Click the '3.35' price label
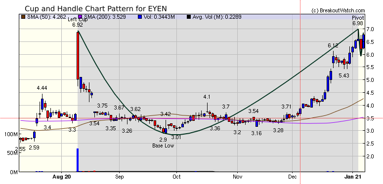 tap(111, 128)
